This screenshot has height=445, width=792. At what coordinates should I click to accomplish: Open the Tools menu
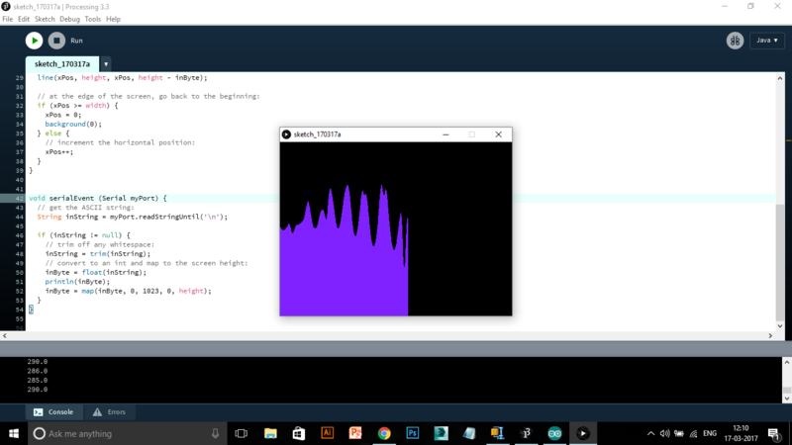coord(93,19)
